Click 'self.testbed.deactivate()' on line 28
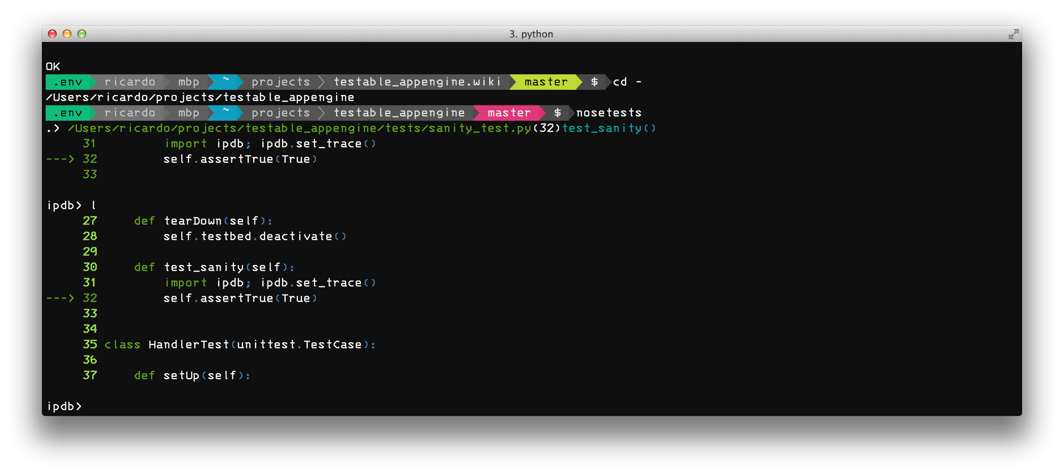1064x474 pixels. [255, 236]
